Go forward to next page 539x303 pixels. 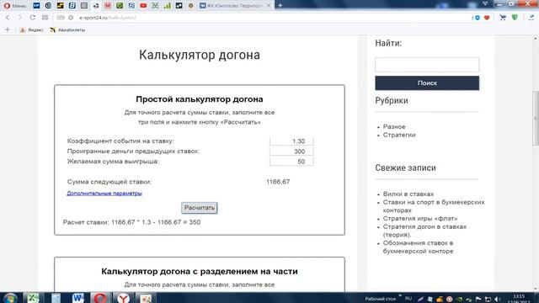point(20,18)
